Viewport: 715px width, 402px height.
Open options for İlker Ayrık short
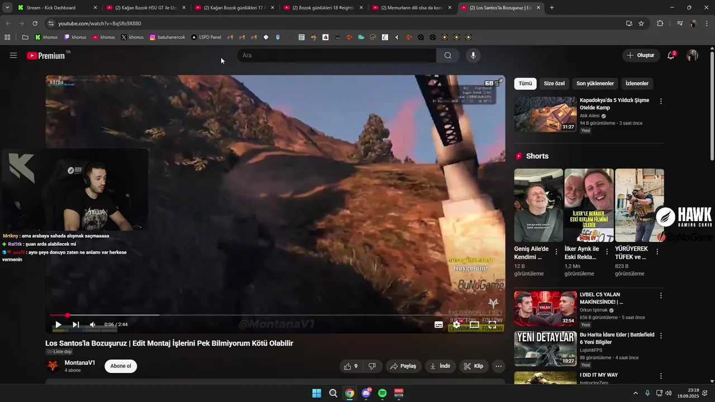pyautogui.click(x=607, y=252)
